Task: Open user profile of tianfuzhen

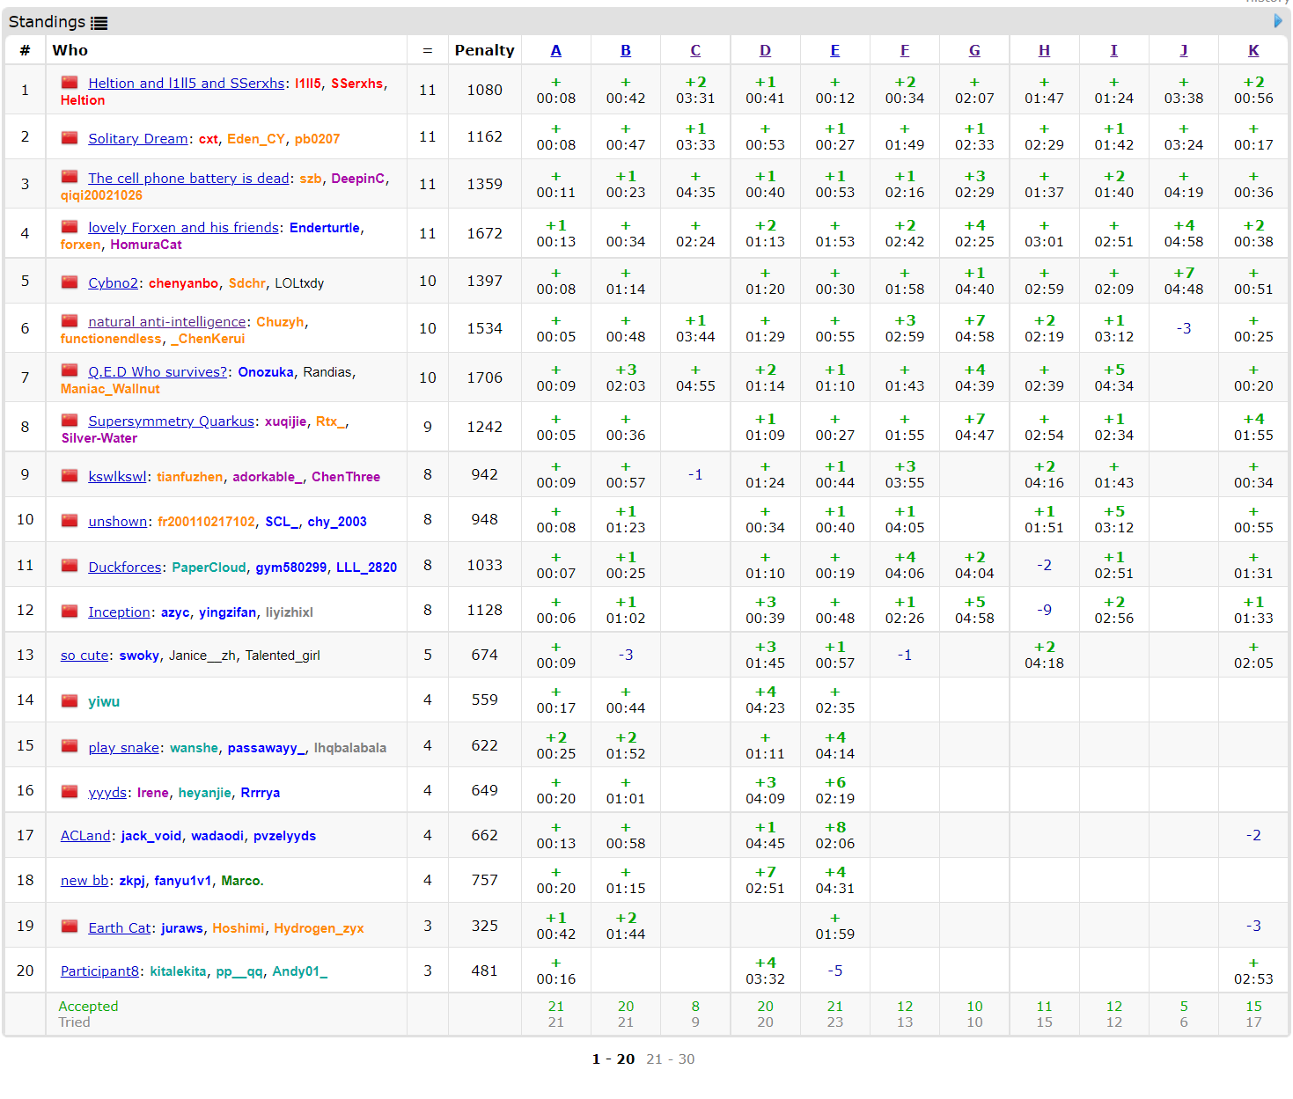Action: (x=190, y=477)
